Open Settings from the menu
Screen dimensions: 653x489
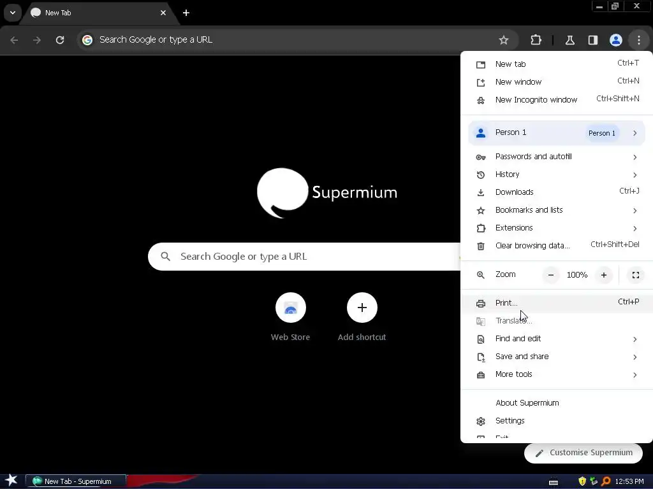pos(557,421)
